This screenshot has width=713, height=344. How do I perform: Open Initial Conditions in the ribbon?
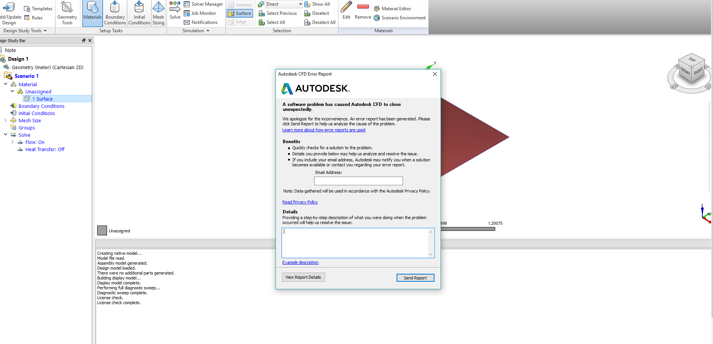click(x=139, y=13)
